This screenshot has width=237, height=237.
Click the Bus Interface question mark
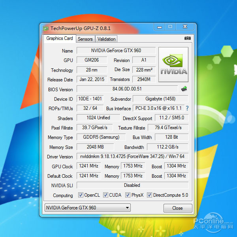[x=187, y=108]
